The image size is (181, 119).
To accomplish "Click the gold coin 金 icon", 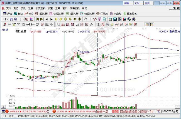I will tap(112, 24).
